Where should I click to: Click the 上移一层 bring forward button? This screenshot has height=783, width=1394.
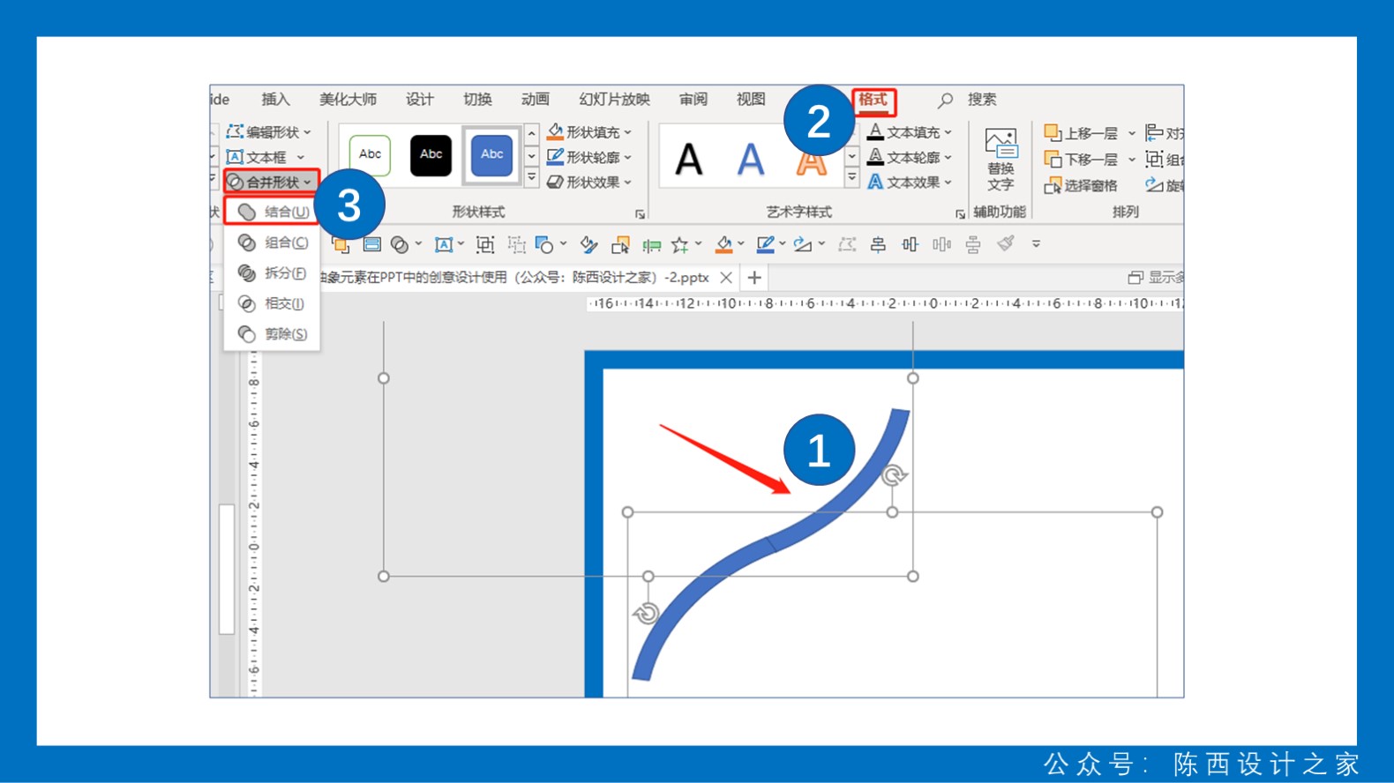point(1082,133)
